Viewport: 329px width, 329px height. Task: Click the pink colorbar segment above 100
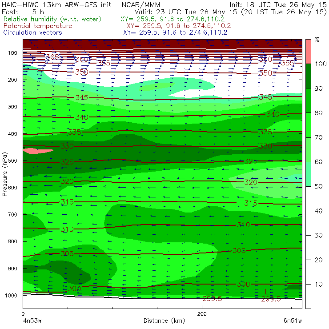tap(308, 52)
